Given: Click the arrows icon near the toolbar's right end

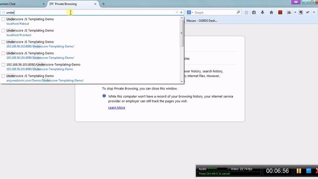Looking at the screenshot, I should coord(308,12).
